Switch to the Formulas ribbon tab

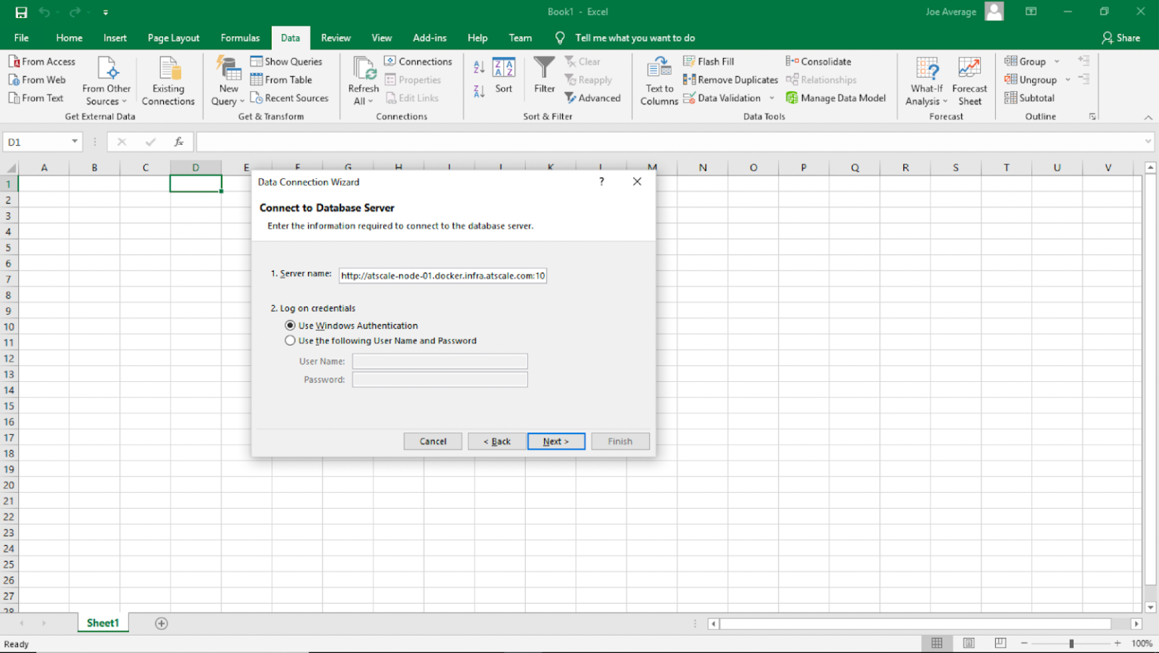[240, 37]
